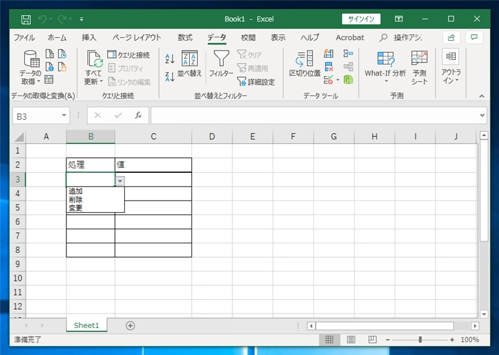Viewport: 499px width, 355px height.
Task: Open What-If 分析 menu
Action: click(385, 67)
